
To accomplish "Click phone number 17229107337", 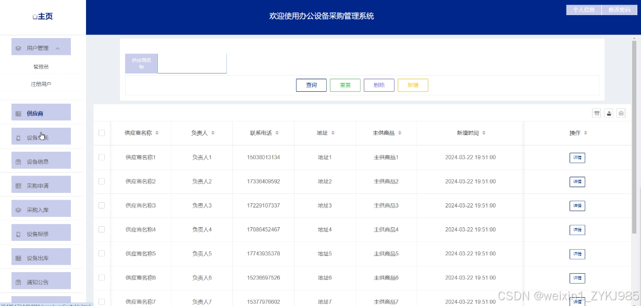I will [x=263, y=205].
